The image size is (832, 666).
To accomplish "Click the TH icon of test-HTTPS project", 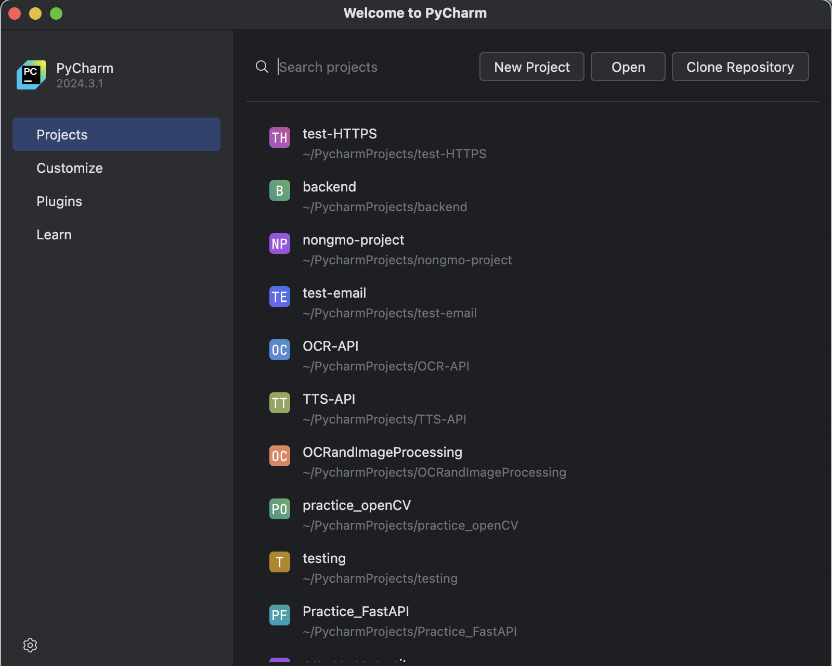I will [x=279, y=137].
